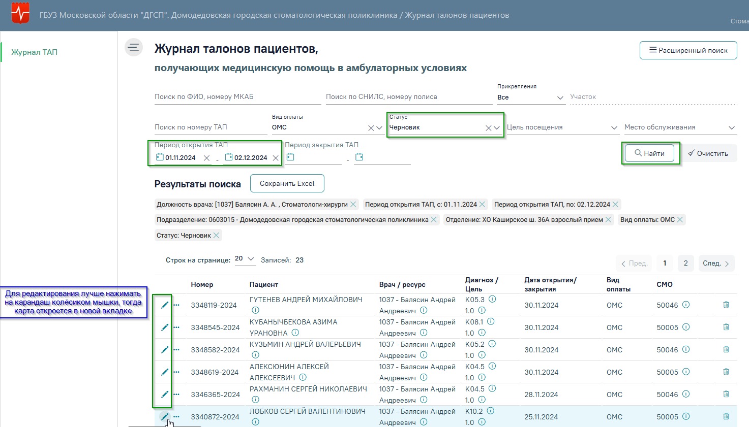Focus Поиск по ФИО, номеру МКАБ field
This screenshot has width=749, height=427.
[237, 96]
